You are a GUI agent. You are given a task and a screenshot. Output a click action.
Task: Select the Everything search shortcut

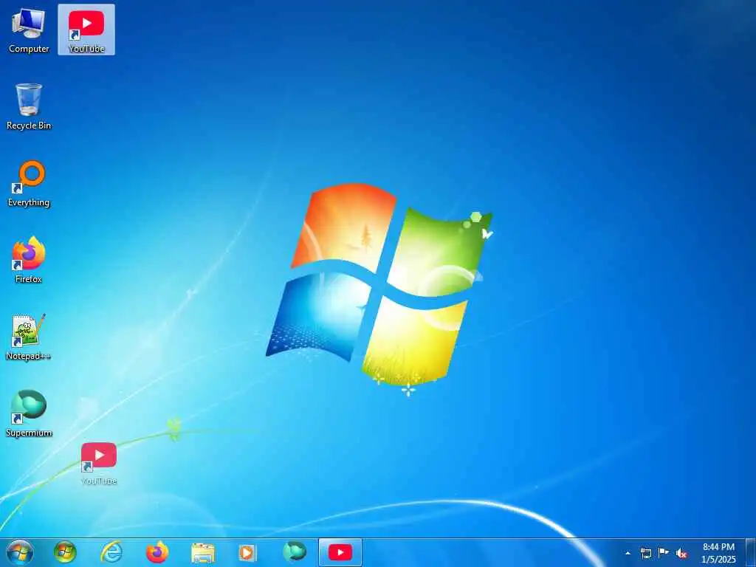point(29,184)
